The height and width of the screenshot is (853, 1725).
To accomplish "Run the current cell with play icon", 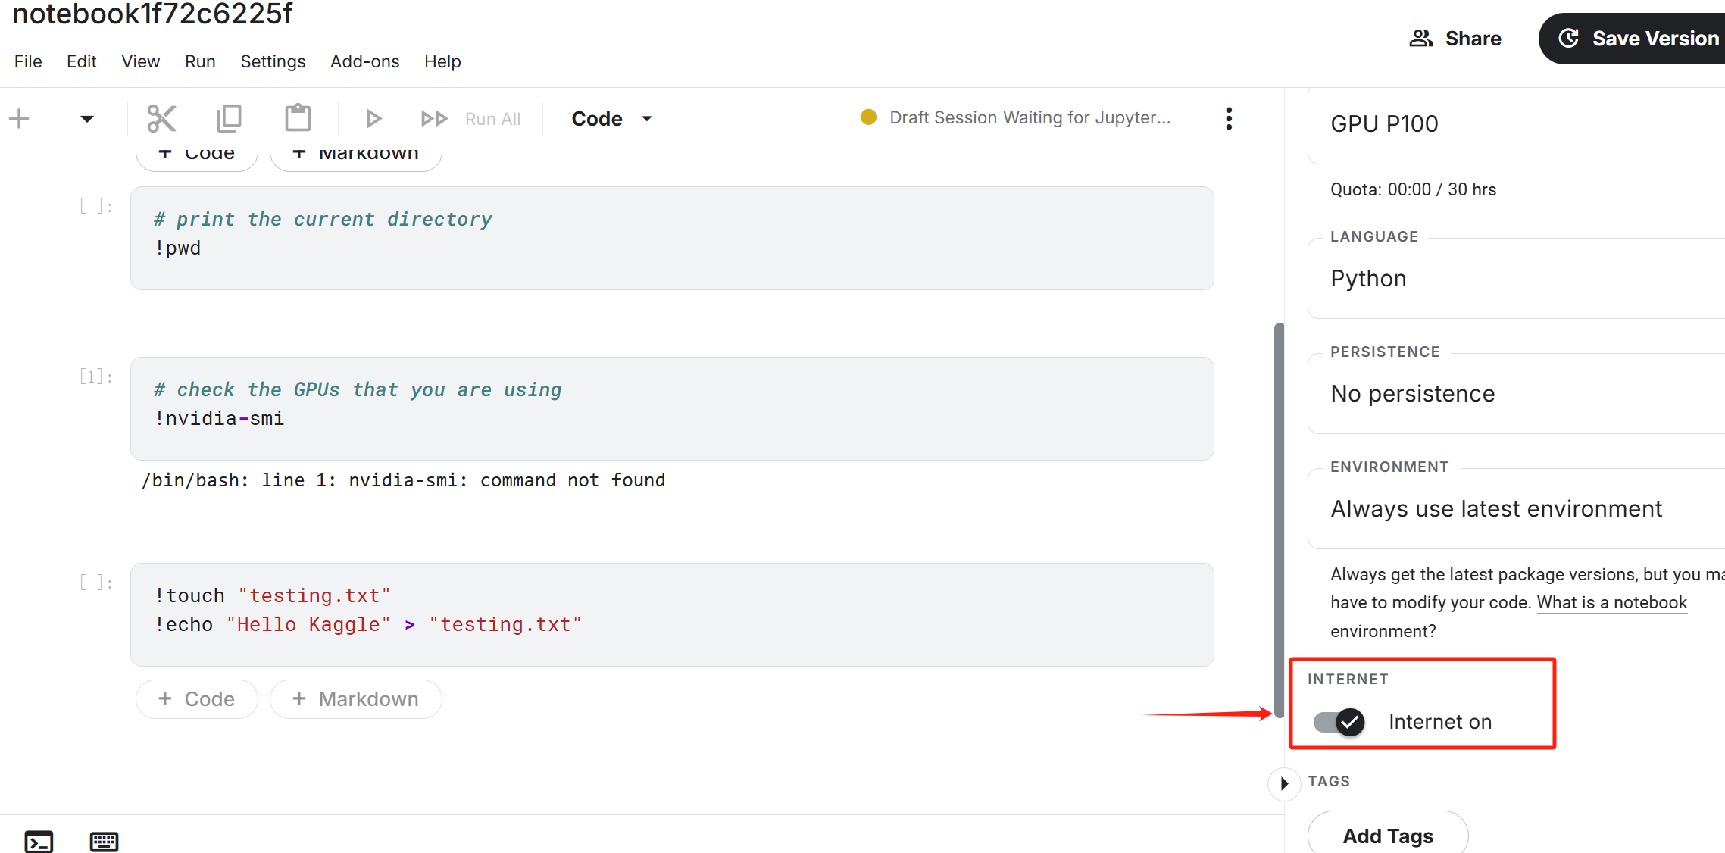I will point(373,118).
